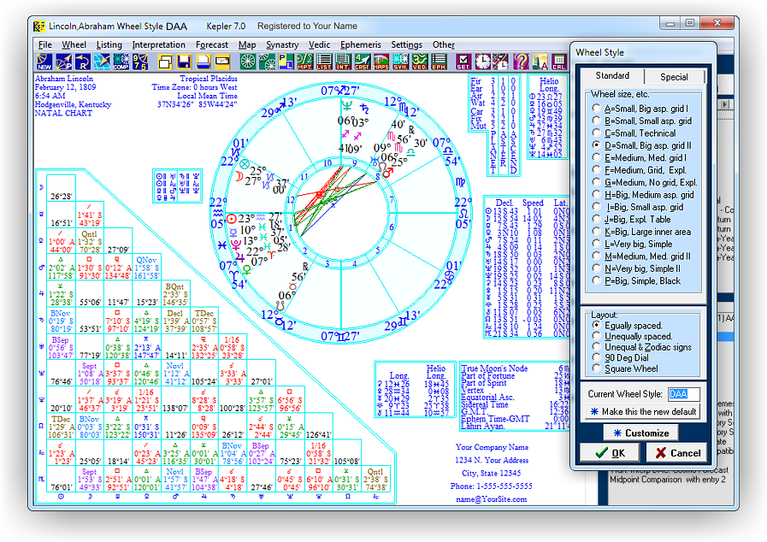Viewport: 767px width, 542px height.
Task: Click the return chart icon marked R
Action: (x=83, y=62)
